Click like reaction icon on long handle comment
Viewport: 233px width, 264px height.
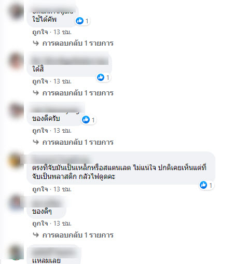[203, 185]
